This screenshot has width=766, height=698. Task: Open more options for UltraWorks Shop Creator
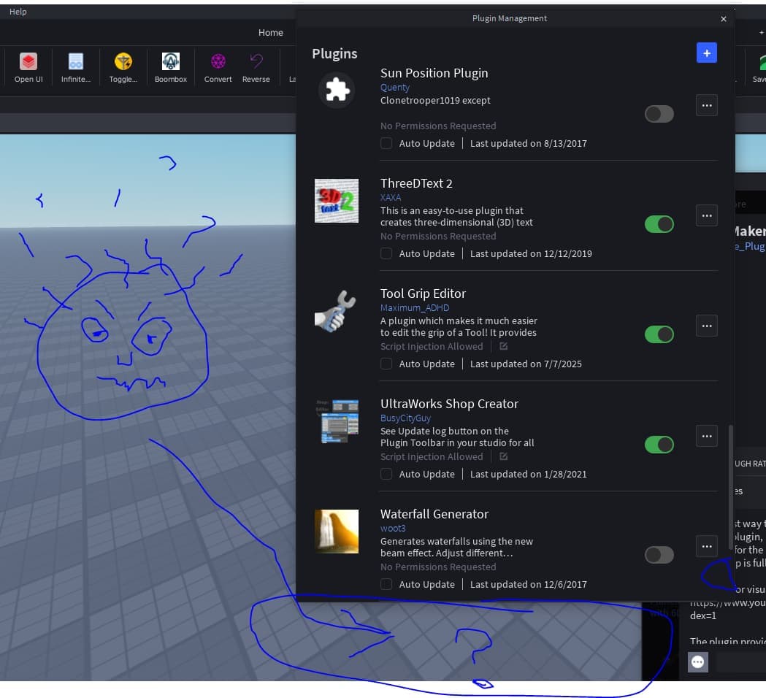[x=706, y=436]
